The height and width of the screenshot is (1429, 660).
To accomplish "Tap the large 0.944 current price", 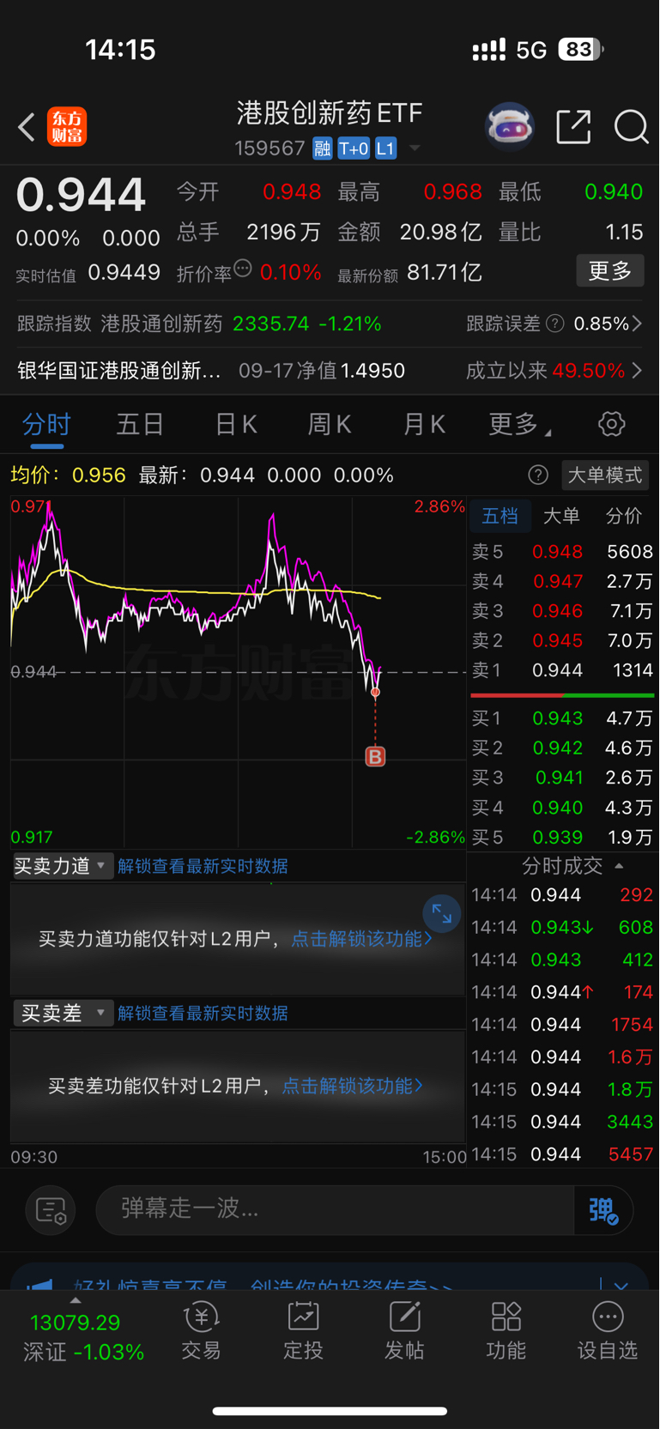I will 81,195.
